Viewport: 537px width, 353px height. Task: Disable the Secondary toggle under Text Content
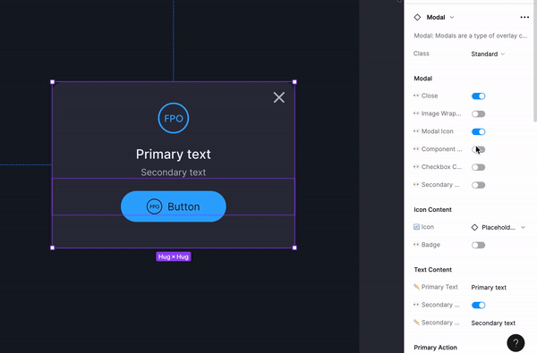(479, 305)
